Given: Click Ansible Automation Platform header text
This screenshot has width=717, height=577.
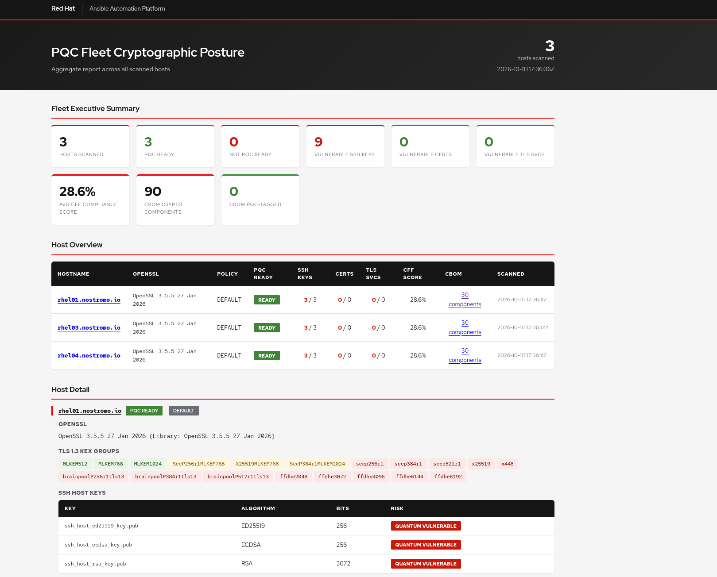Looking at the screenshot, I should click(x=127, y=8).
